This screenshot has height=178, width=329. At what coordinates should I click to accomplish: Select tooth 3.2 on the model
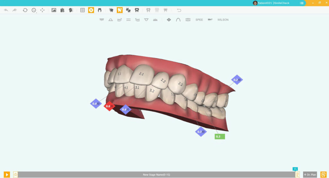[152, 93]
